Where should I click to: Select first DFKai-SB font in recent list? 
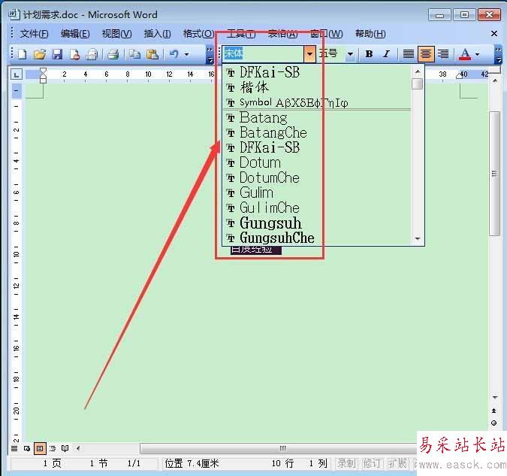click(317, 72)
